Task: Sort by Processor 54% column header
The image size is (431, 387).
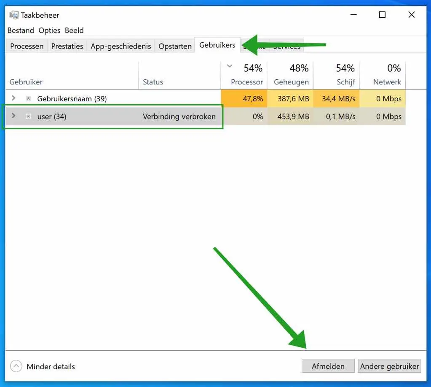Action: tap(244, 75)
